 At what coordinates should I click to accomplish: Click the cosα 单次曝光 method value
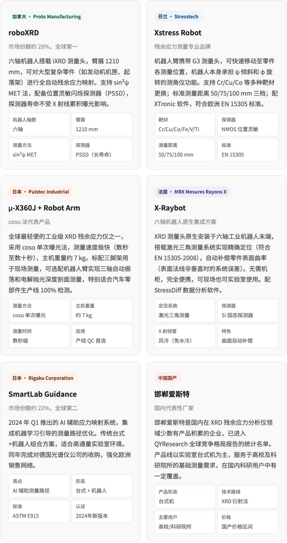tap(29, 315)
